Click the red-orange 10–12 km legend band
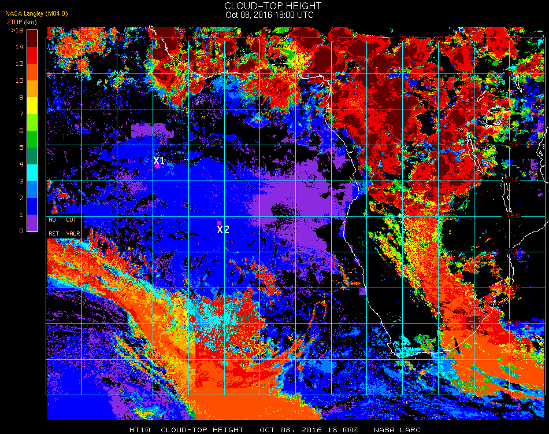Image resolution: width=549 pixels, height=434 pixels. tap(32, 72)
